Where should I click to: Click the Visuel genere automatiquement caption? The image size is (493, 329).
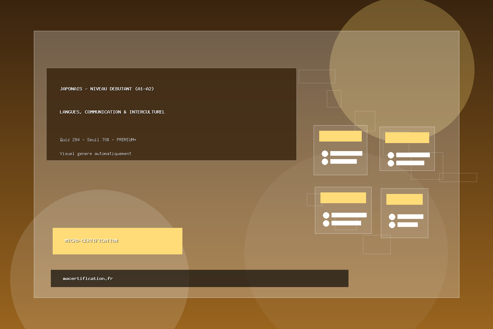click(96, 154)
